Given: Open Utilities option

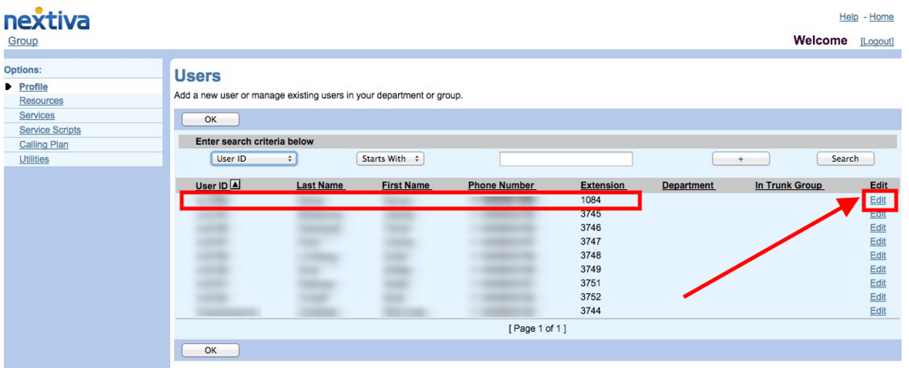Looking at the screenshot, I should click(x=34, y=159).
